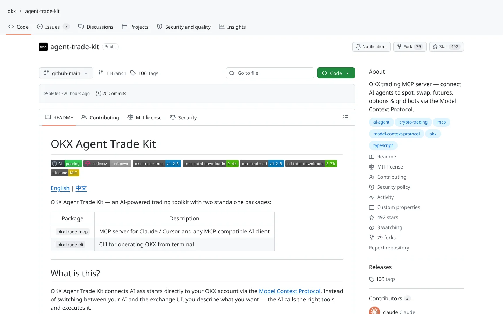Open the README outline list icon
Screen dimensions: 503x314
346,118
